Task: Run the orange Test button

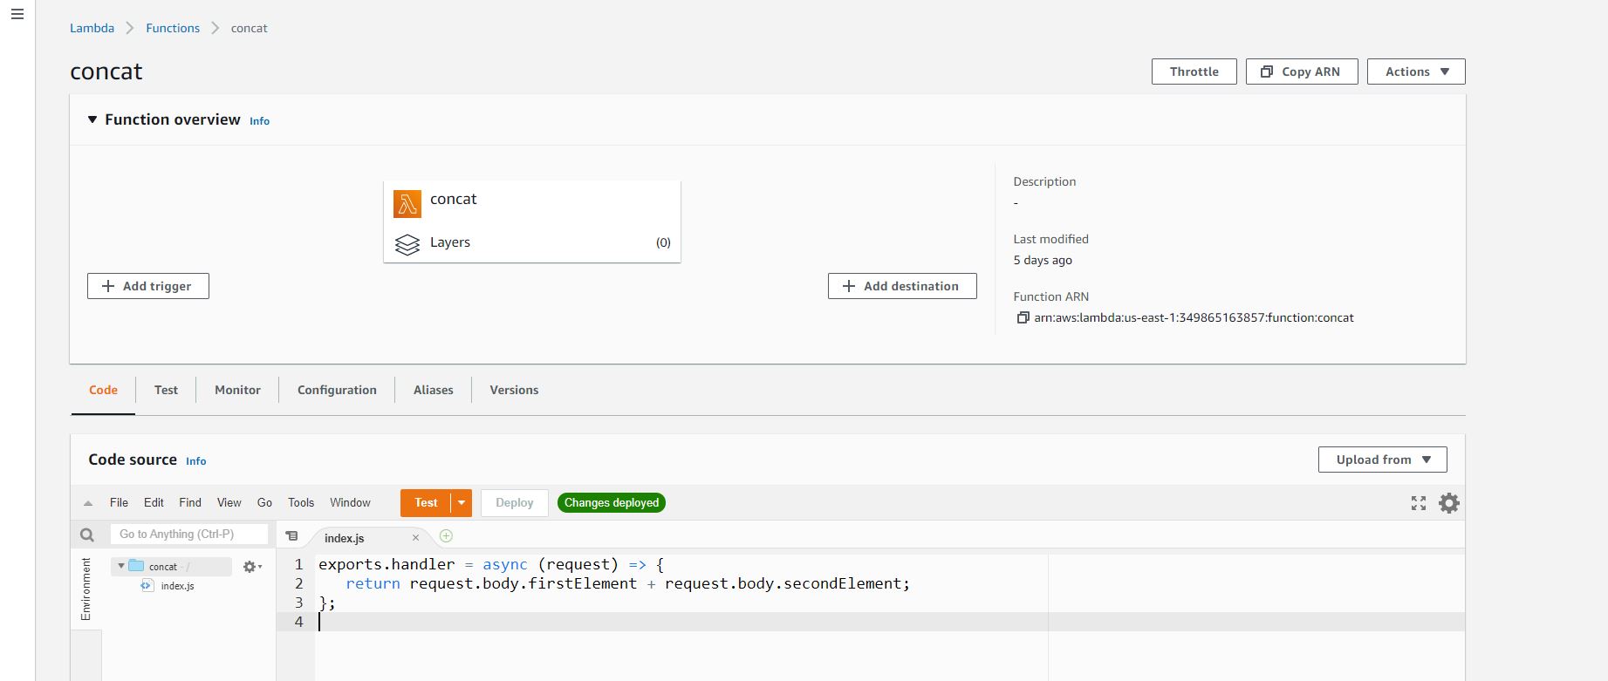Action: coord(426,503)
